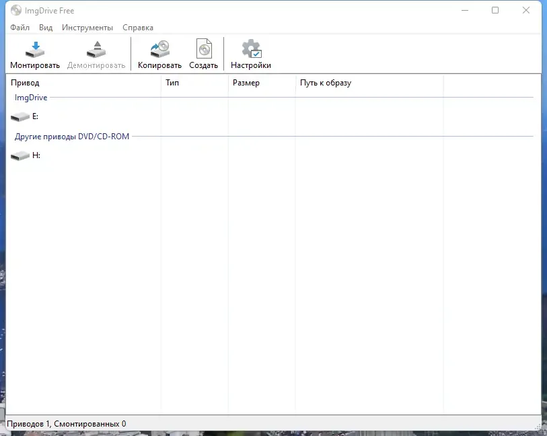The width and height of the screenshot is (547, 436).
Task: Open the Справка menu
Action: coord(138,28)
